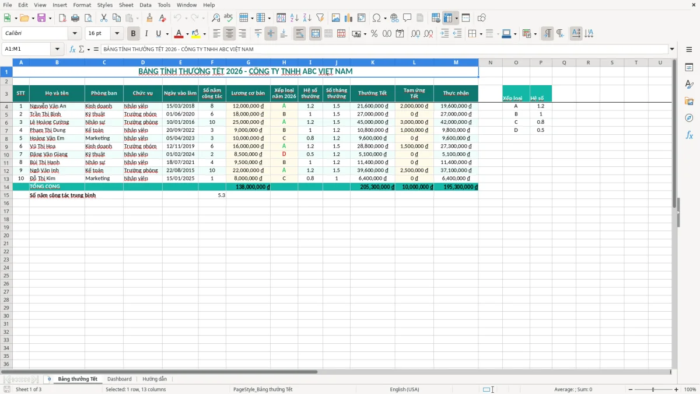Toggle Merge and Center Cells
Viewport: 700px width, 394px height.
(315, 34)
